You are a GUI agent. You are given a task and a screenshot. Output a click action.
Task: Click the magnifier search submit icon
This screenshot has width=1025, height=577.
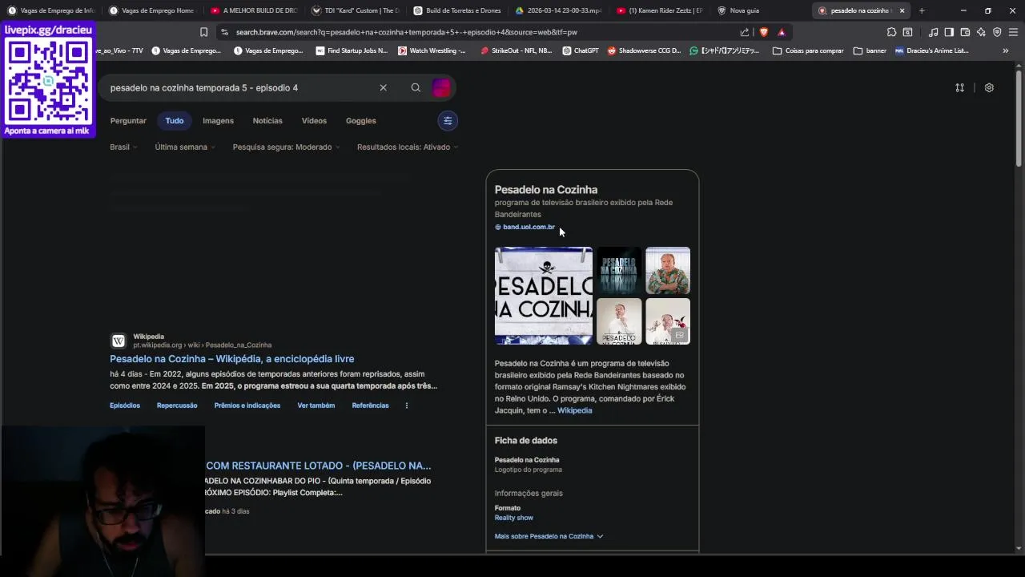(x=416, y=87)
